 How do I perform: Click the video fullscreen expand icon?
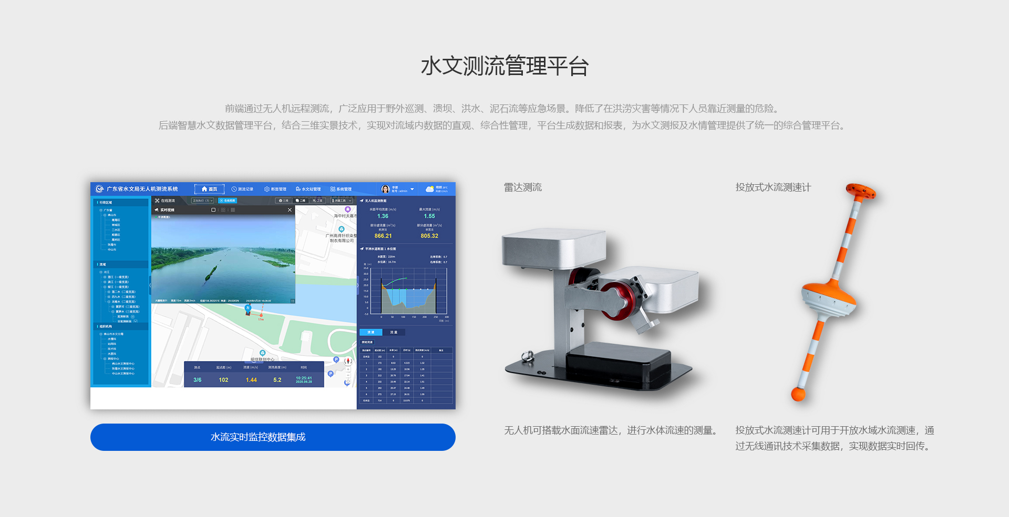tap(293, 301)
